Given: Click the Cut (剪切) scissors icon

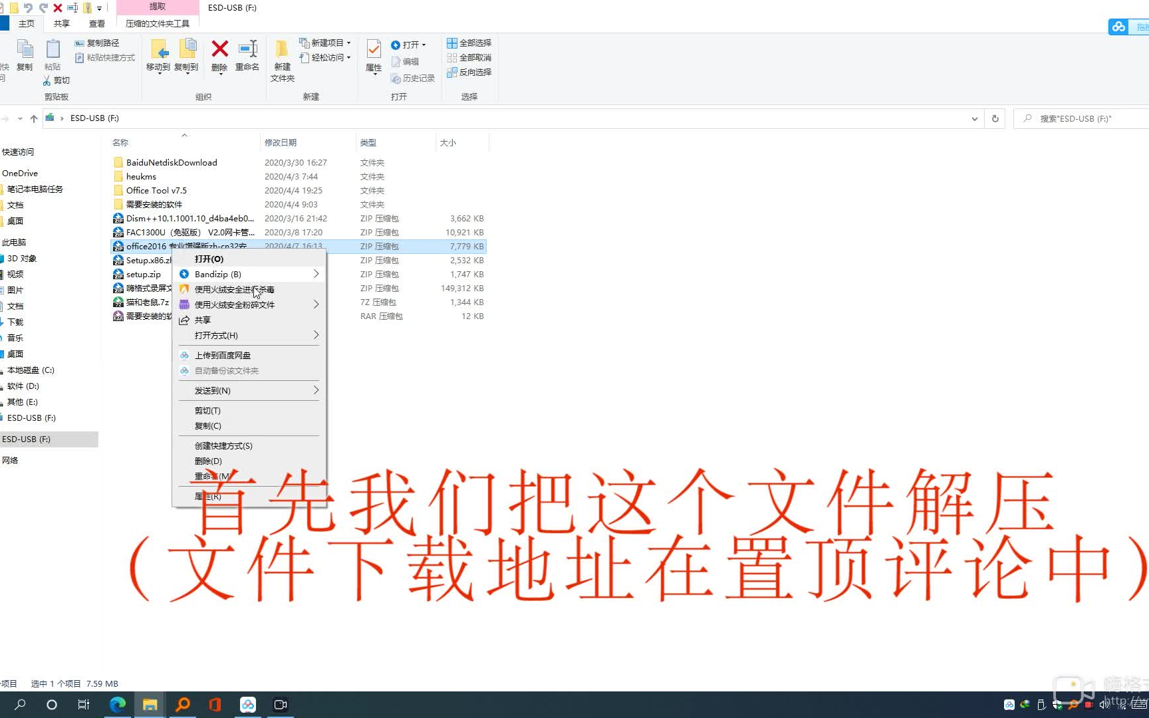Looking at the screenshot, I should point(47,80).
